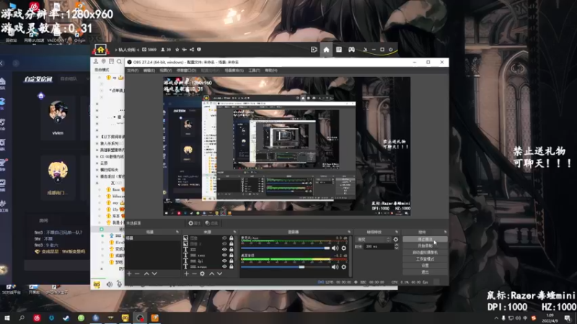577x324 pixels.
Task: Click the share icon in YY toolbar
Action: click(x=192, y=50)
